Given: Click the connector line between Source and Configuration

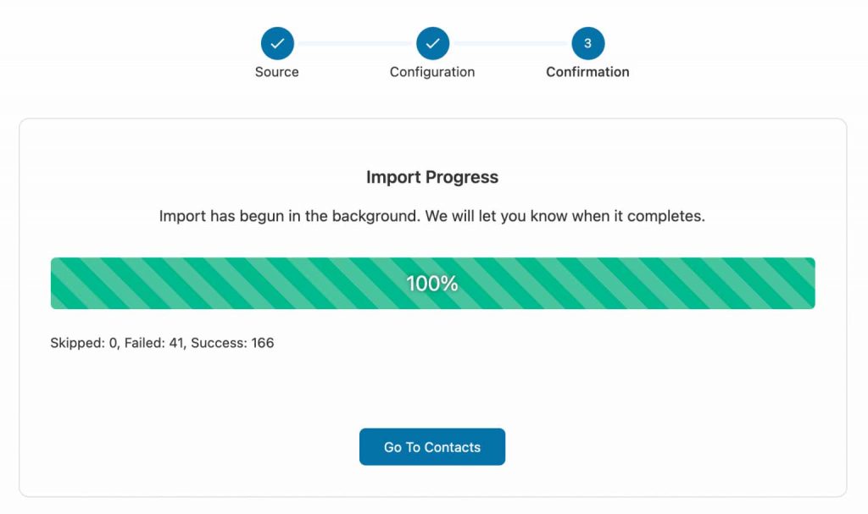Looking at the screenshot, I should tap(355, 43).
